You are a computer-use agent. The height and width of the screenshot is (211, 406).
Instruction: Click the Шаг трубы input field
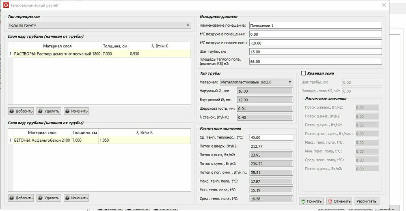pyautogui.click(x=315, y=52)
